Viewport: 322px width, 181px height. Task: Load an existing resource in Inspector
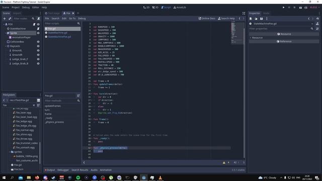[256, 19]
